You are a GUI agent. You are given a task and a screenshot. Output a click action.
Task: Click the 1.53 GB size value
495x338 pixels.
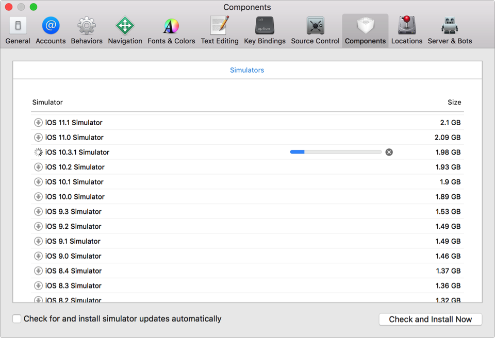pyautogui.click(x=448, y=211)
